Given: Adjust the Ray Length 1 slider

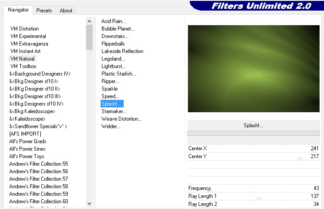Looking at the screenshot, I should coord(258,198).
